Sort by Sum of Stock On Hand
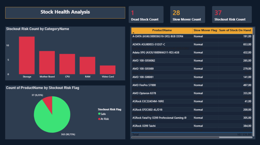 [235, 30]
